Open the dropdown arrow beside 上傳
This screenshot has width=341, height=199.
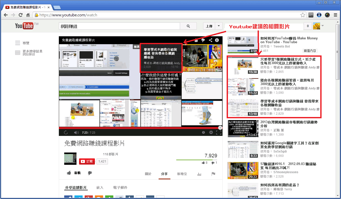coord(219,26)
